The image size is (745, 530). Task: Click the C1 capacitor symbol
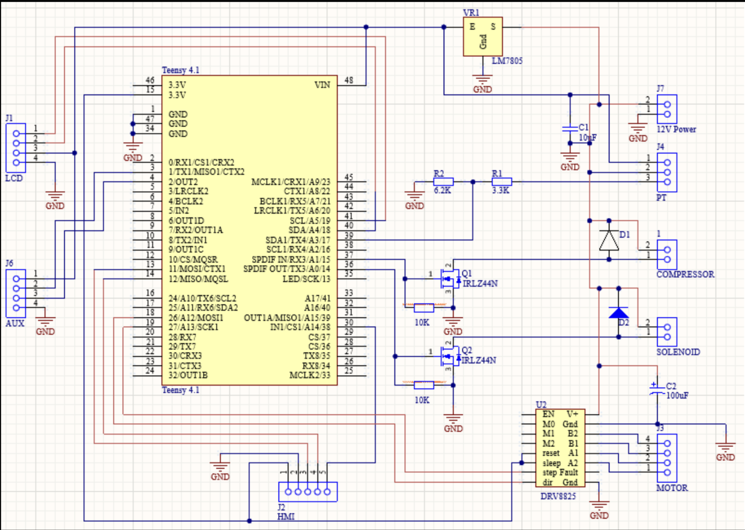click(570, 128)
